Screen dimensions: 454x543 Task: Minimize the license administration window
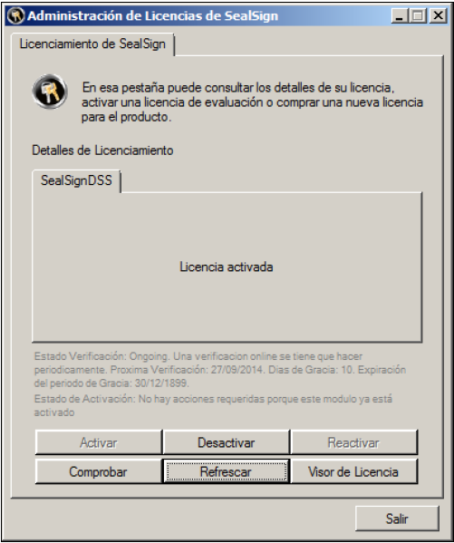coord(400,16)
